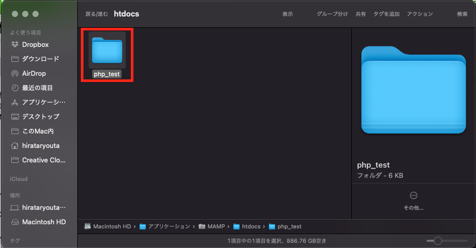Viewport: 476px width, 248px height.
Task: Zoom the Finder window to full size
Action: tap(36, 14)
